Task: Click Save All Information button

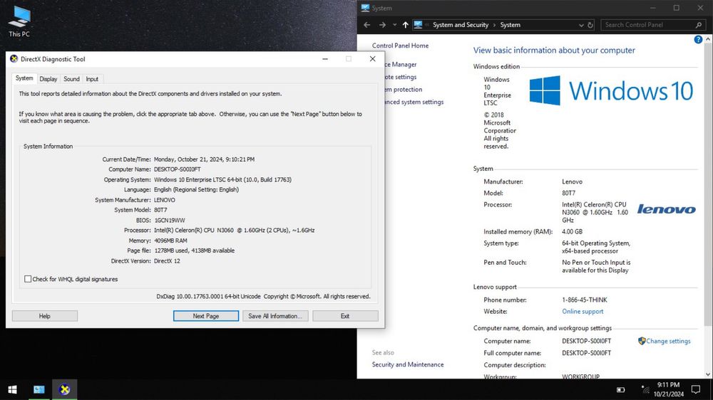Action: [x=275, y=316]
